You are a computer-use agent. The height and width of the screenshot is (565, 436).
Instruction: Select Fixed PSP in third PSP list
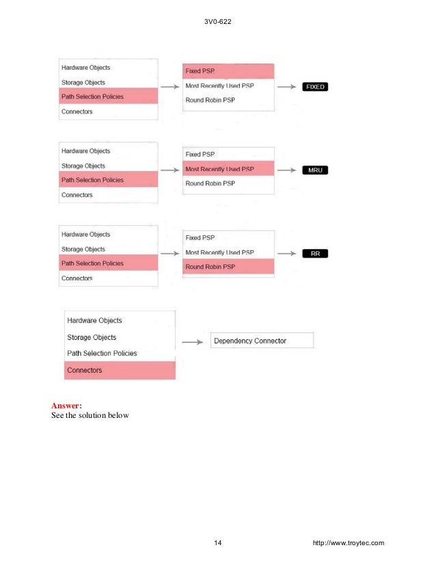pyautogui.click(x=200, y=237)
